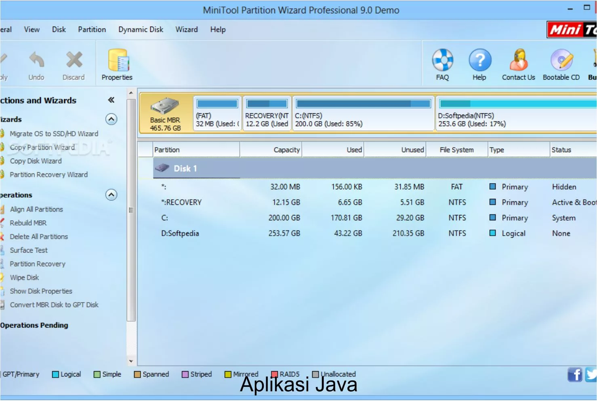Open the Partition menu

[x=92, y=29]
